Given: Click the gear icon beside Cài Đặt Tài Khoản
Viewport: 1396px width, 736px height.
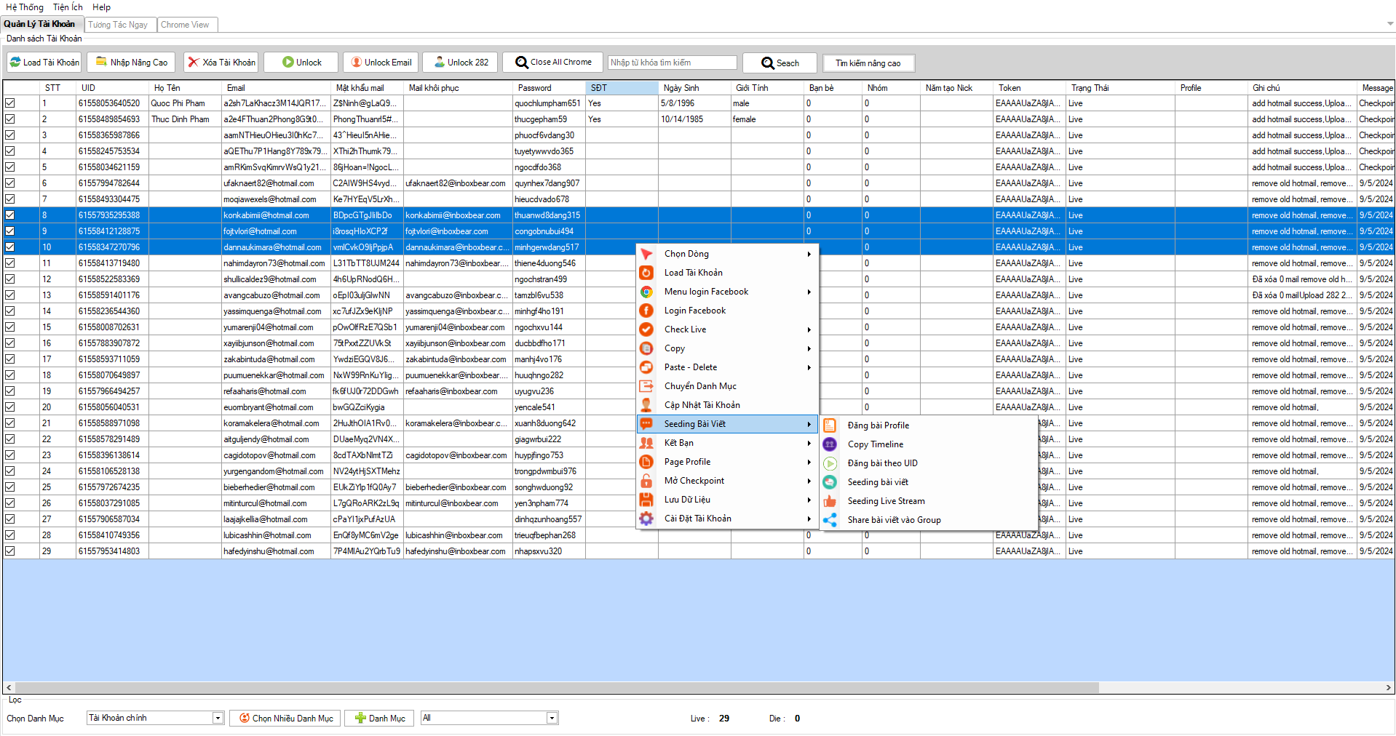Looking at the screenshot, I should point(646,519).
